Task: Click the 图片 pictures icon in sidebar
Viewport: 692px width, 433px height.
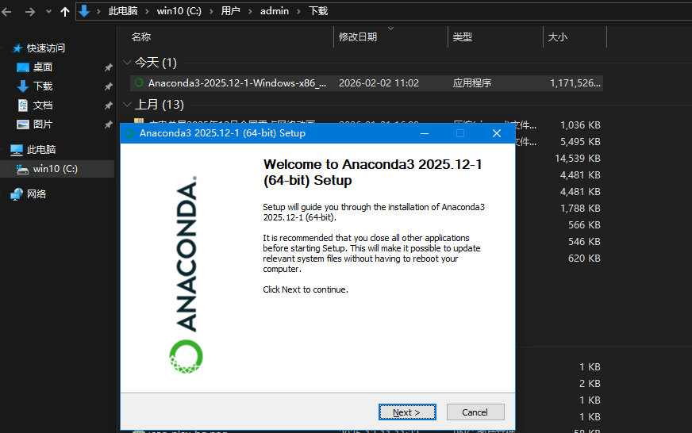Action: [22, 125]
